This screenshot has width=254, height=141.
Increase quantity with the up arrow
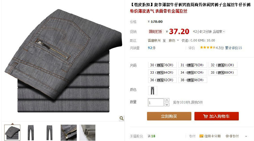tap(167, 100)
